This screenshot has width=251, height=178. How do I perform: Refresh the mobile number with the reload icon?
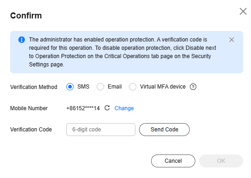(x=107, y=108)
